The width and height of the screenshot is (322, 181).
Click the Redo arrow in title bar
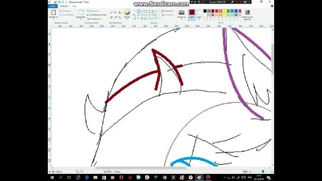(63, 2)
